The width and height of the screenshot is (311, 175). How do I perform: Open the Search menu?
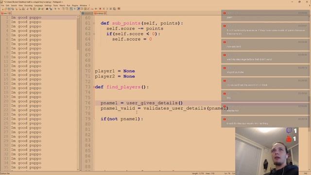click(14, 5)
